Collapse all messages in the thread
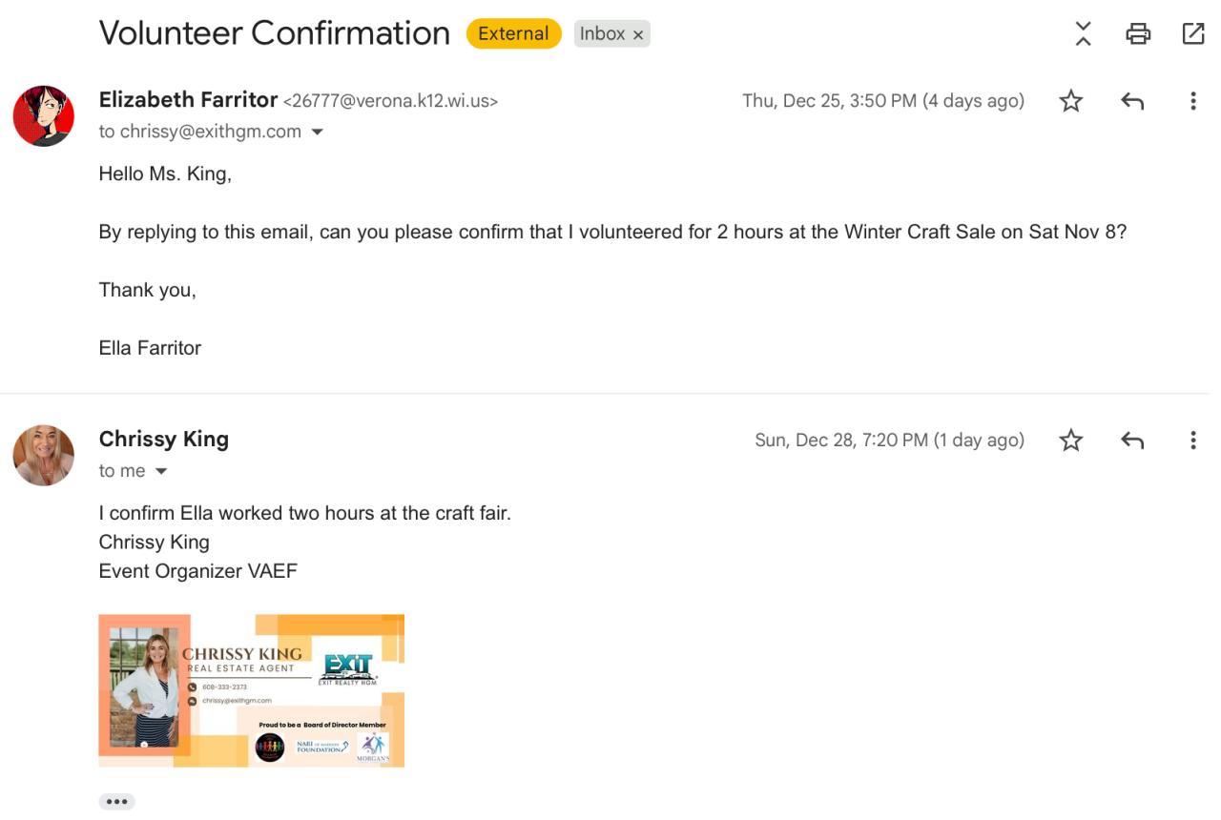1221x820 pixels. (1083, 34)
